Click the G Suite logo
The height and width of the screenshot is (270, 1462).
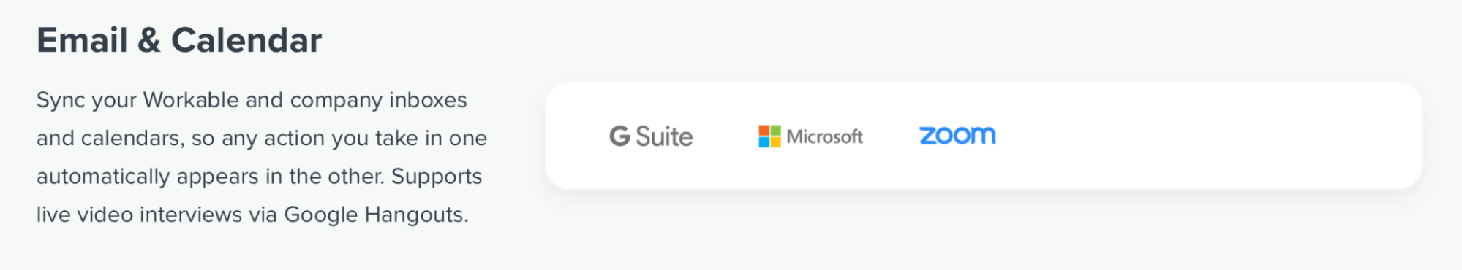[x=651, y=136]
